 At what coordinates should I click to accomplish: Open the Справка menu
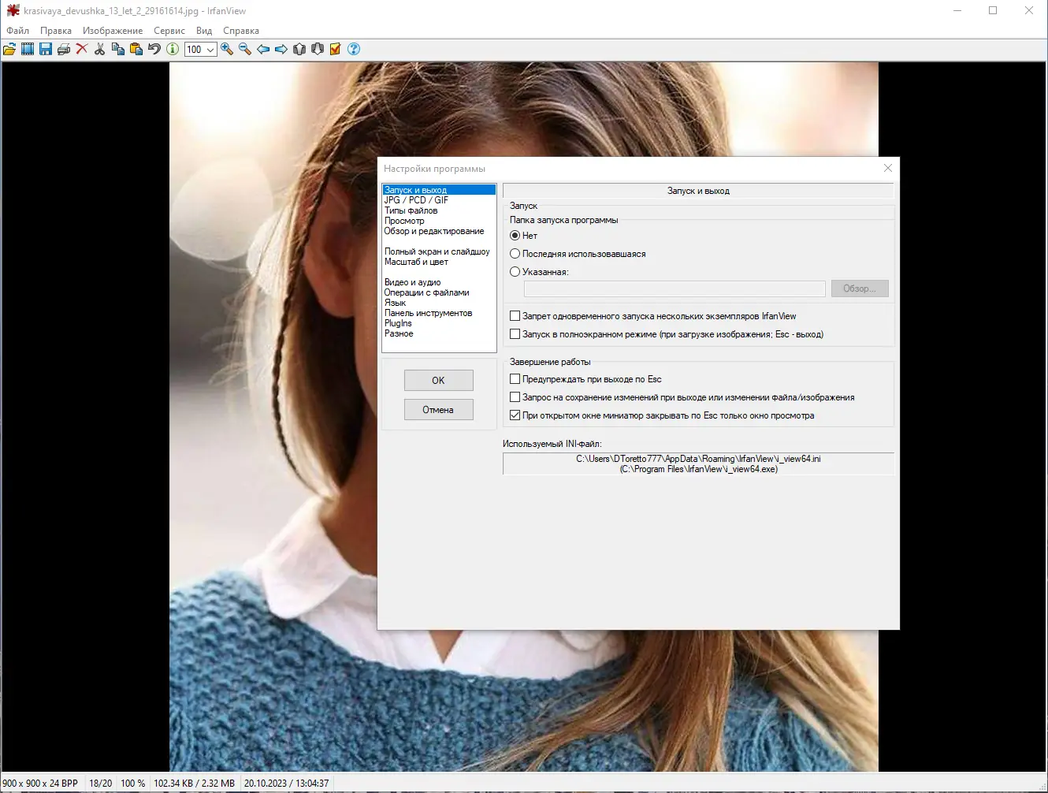pos(241,31)
